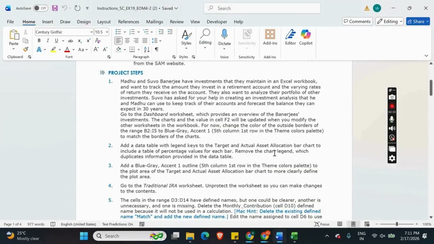The image size is (434, 244).
Task: Click the Share button
Action: click(418, 21)
